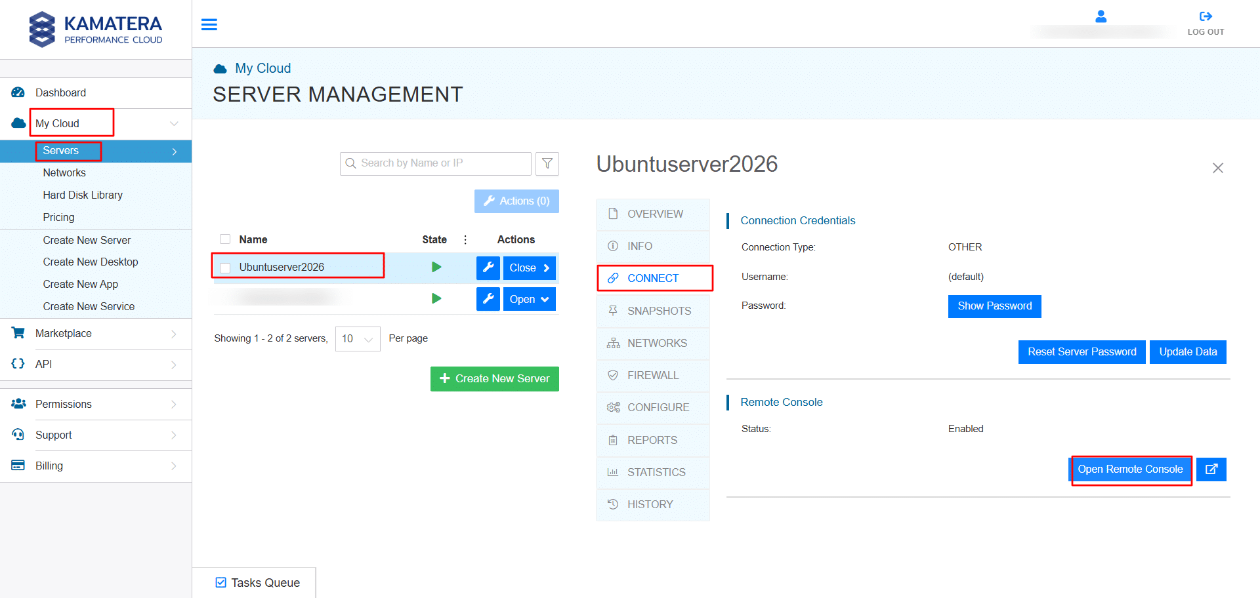
Task: Select the CONNECT tab
Action: [653, 278]
